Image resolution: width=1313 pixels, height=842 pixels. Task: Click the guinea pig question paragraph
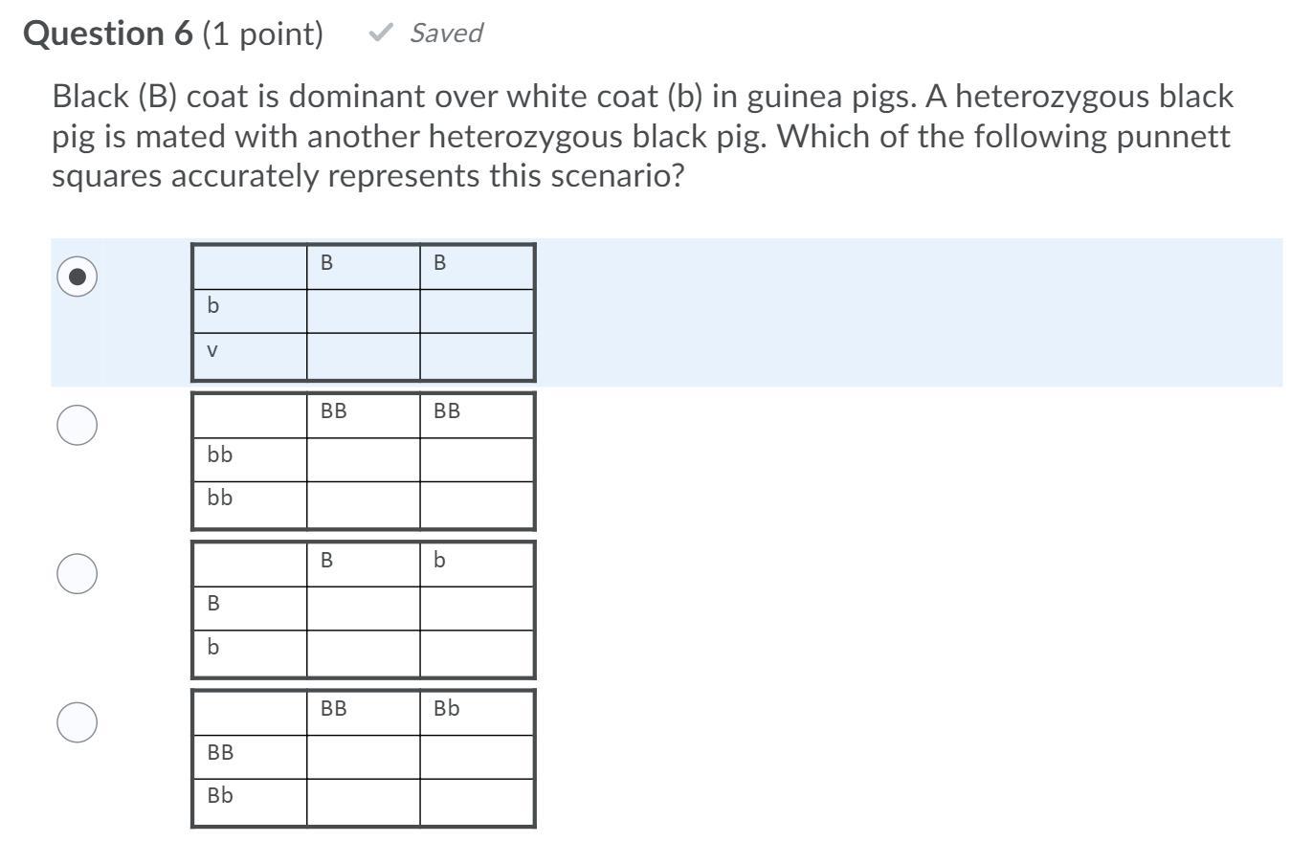[641, 136]
